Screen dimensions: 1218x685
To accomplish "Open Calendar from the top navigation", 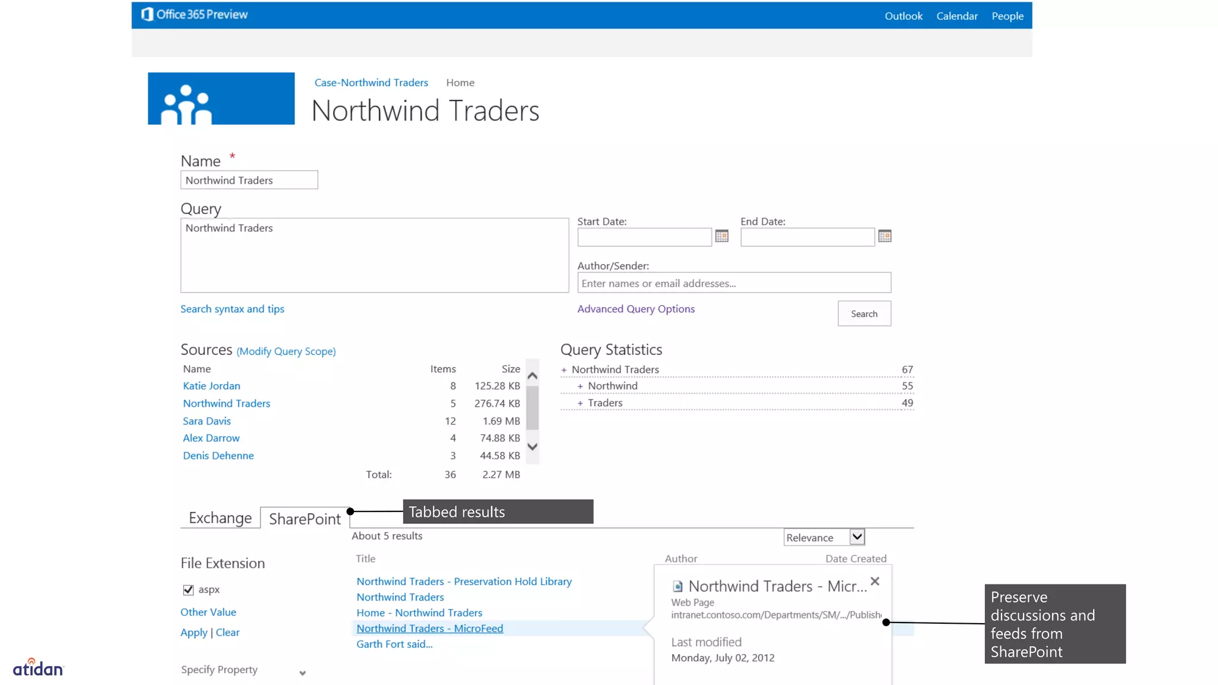I will tap(957, 16).
